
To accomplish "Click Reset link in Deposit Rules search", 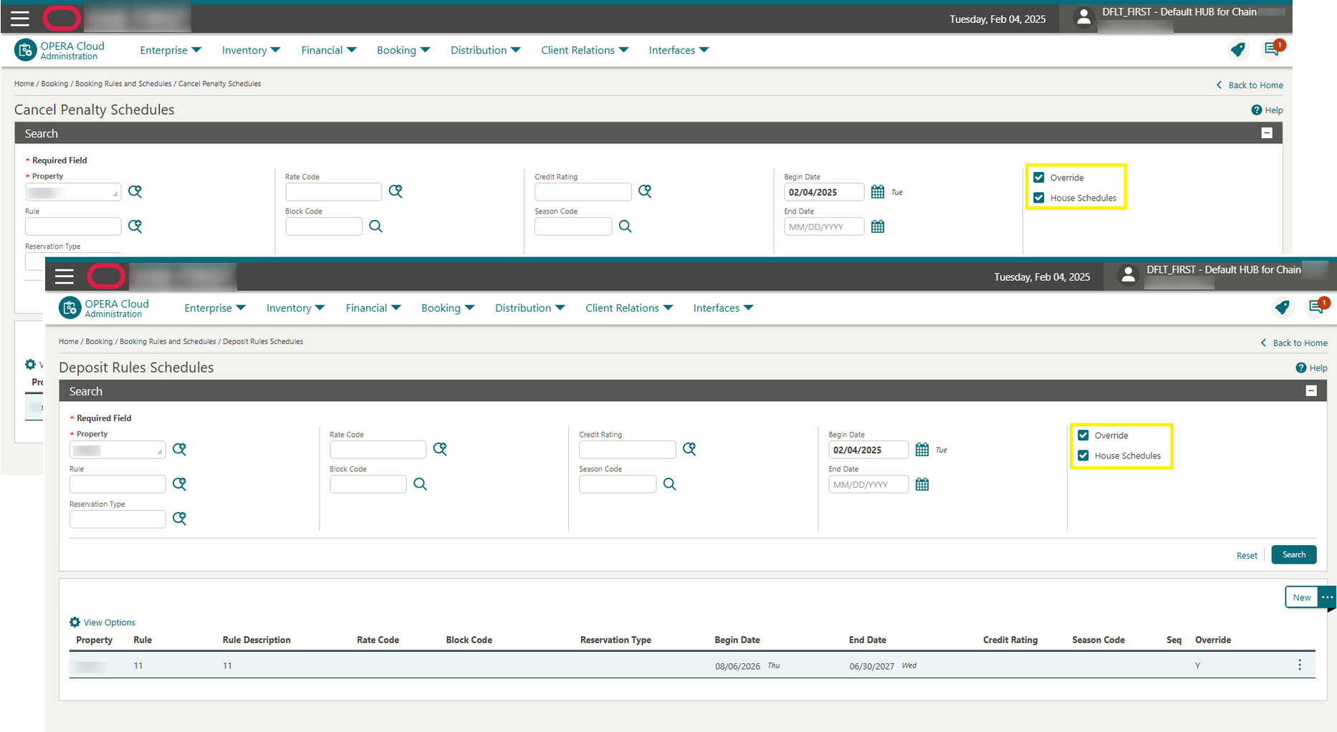I will pos(1247,556).
